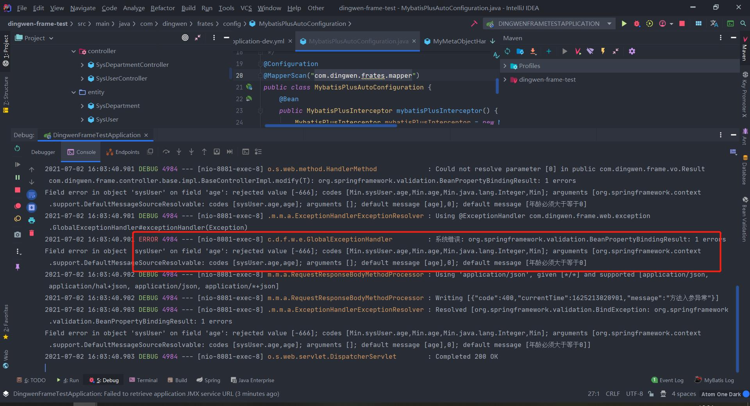Viewport: 750px width, 406px height.
Task: Toggle Maven offline mode icon
Action: click(590, 51)
